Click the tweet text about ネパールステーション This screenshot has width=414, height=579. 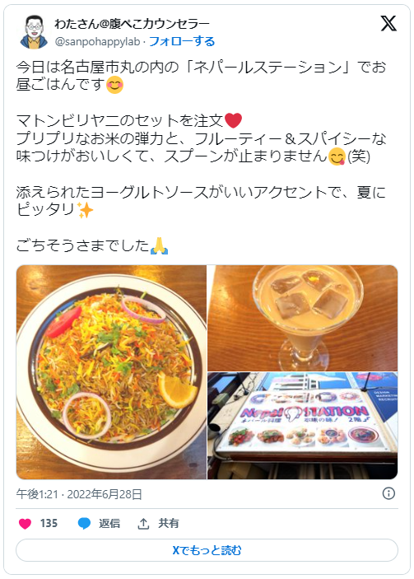201,76
